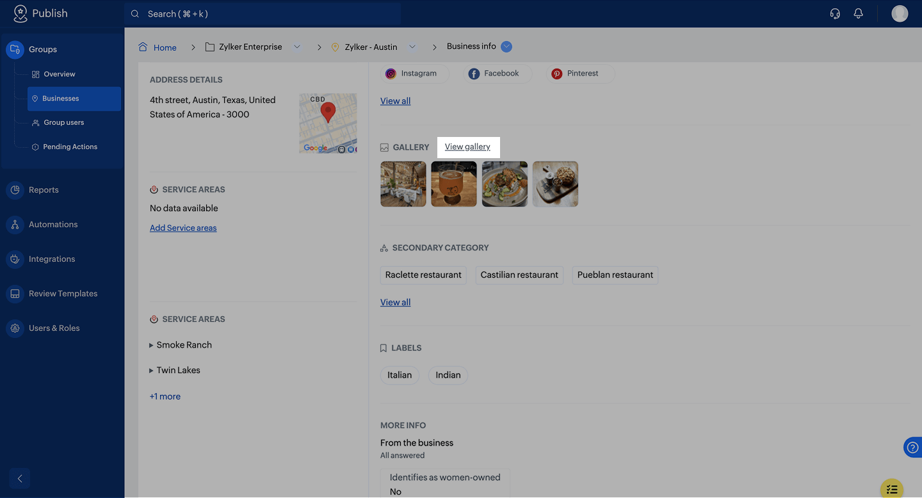Click Add Service areas link
Viewport: 922px width, 498px height.
(x=183, y=228)
